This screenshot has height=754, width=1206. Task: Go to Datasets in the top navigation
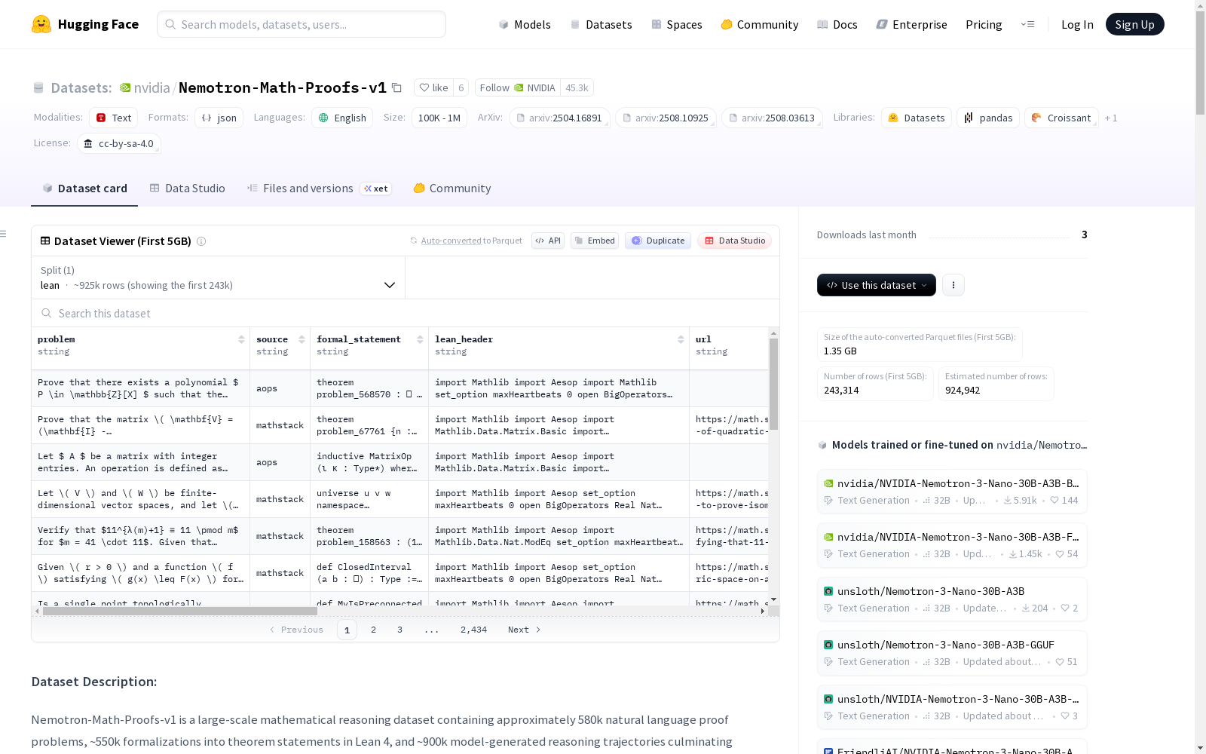point(601,24)
